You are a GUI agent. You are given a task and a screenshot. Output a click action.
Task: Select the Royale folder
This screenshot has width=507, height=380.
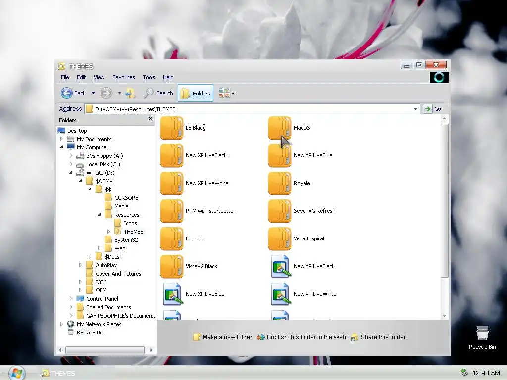(x=289, y=183)
